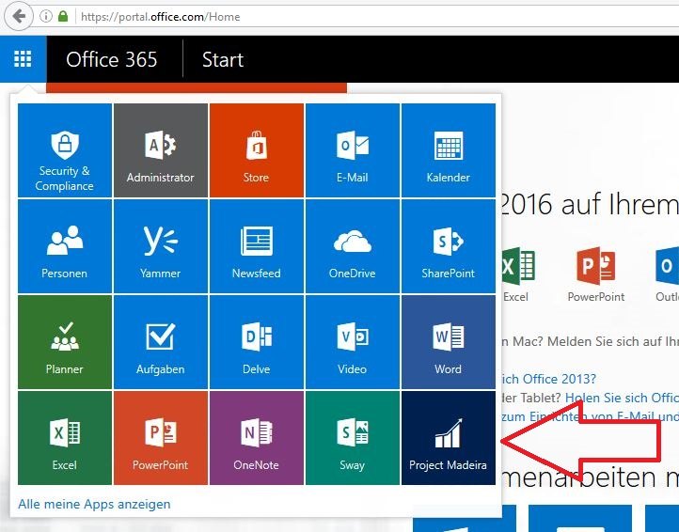This screenshot has width=679, height=532.
Task: Open the Sway tile
Action: click(353, 438)
